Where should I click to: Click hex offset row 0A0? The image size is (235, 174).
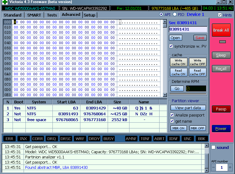pos(7,74)
